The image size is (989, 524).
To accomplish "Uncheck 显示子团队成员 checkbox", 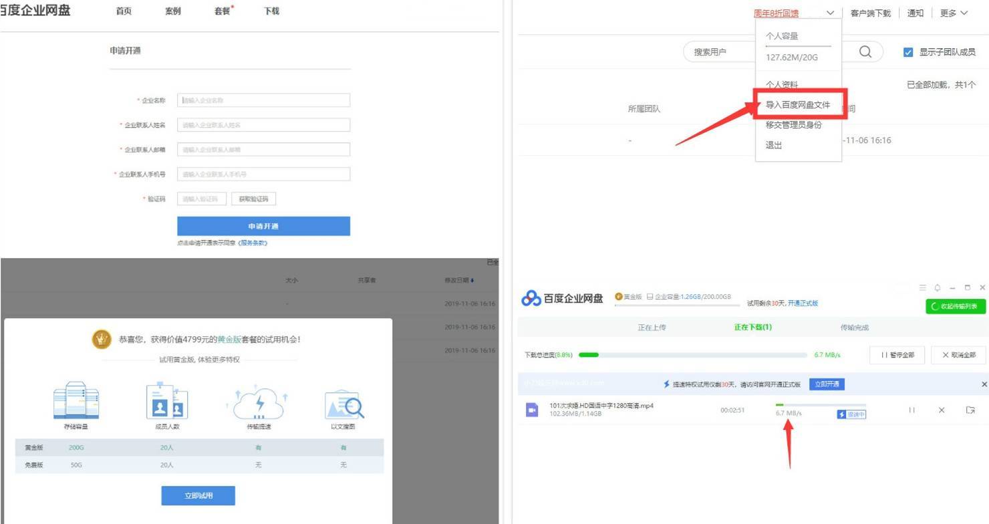I will tap(908, 52).
